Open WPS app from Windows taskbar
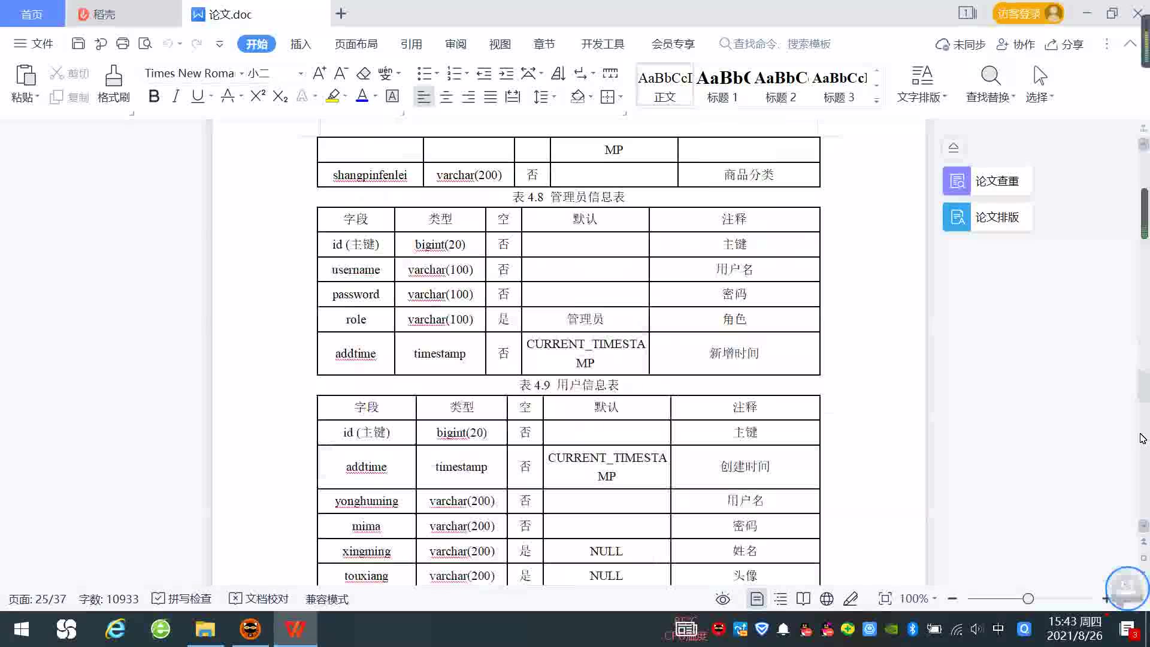Image resolution: width=1150 pixels, height=647 pixels. [x=295, y=630]
